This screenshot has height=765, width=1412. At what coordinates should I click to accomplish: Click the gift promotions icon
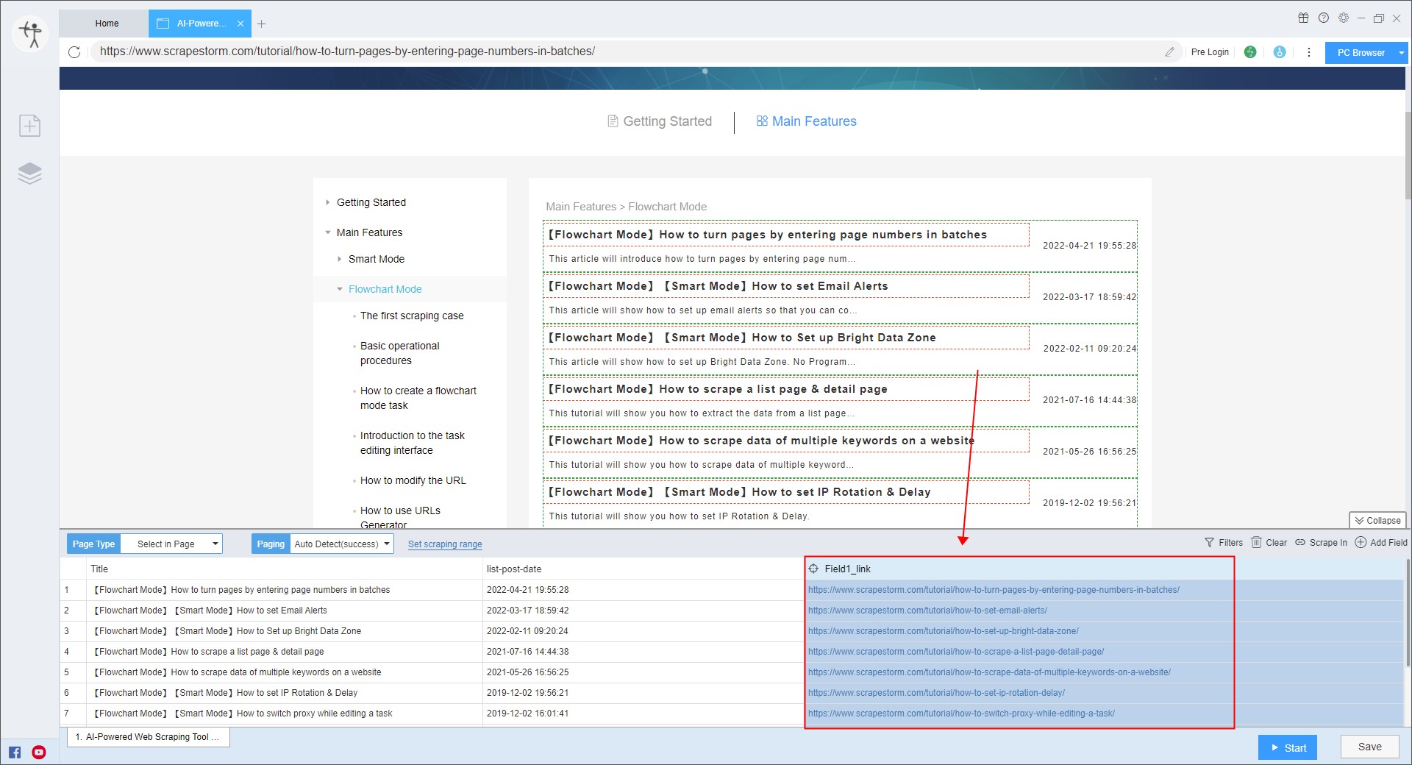tap(1303, 18)
